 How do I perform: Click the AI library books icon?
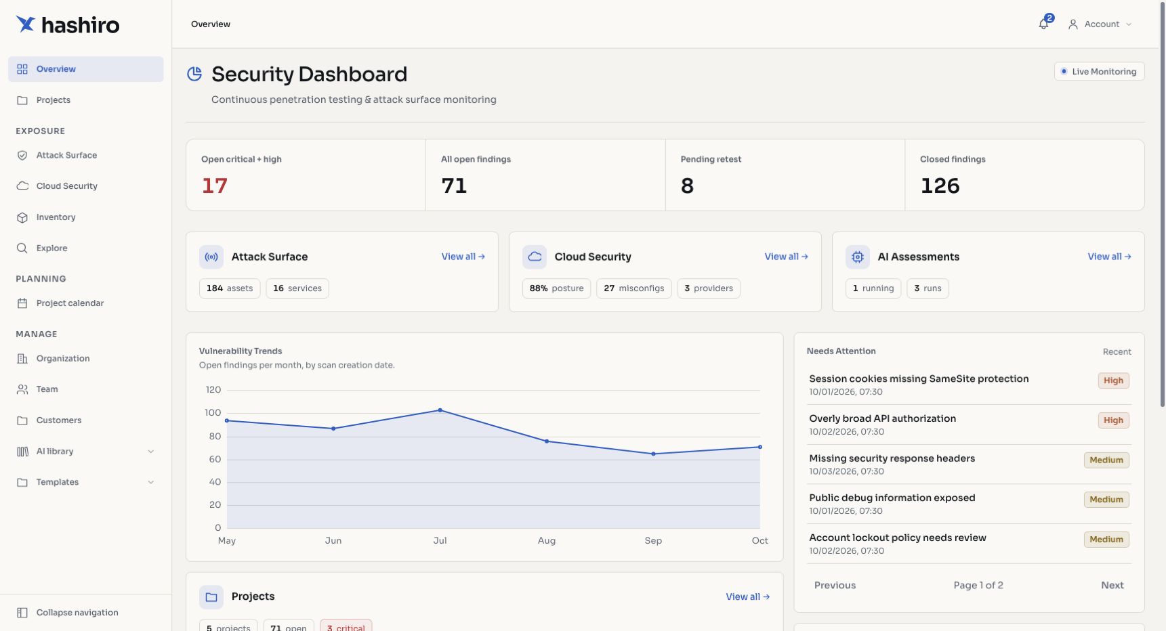point(22,452)
